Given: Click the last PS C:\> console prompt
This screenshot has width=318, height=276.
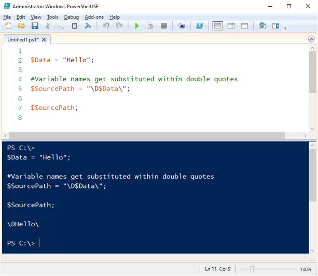Looking at the screenshot, I should coord(21,243).
